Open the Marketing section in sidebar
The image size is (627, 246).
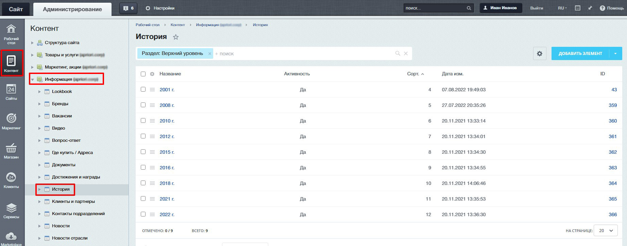11,121
